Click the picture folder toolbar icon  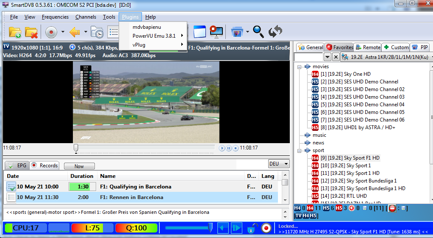coord(237,31)
